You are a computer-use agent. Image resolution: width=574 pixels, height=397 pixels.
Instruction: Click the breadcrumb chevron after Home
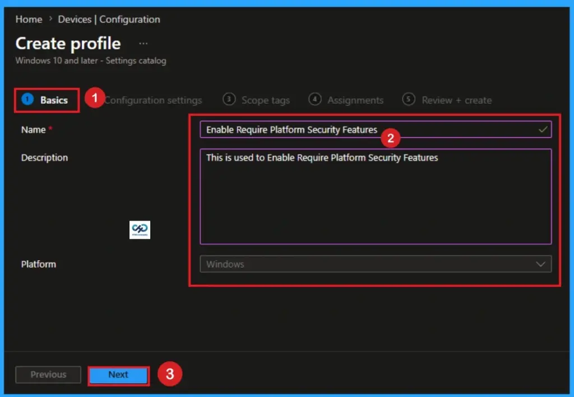50,19
